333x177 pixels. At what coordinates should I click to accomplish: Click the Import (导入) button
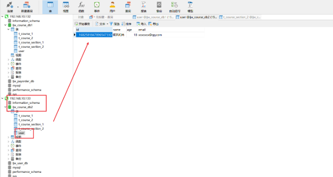[x=141, y=24]
